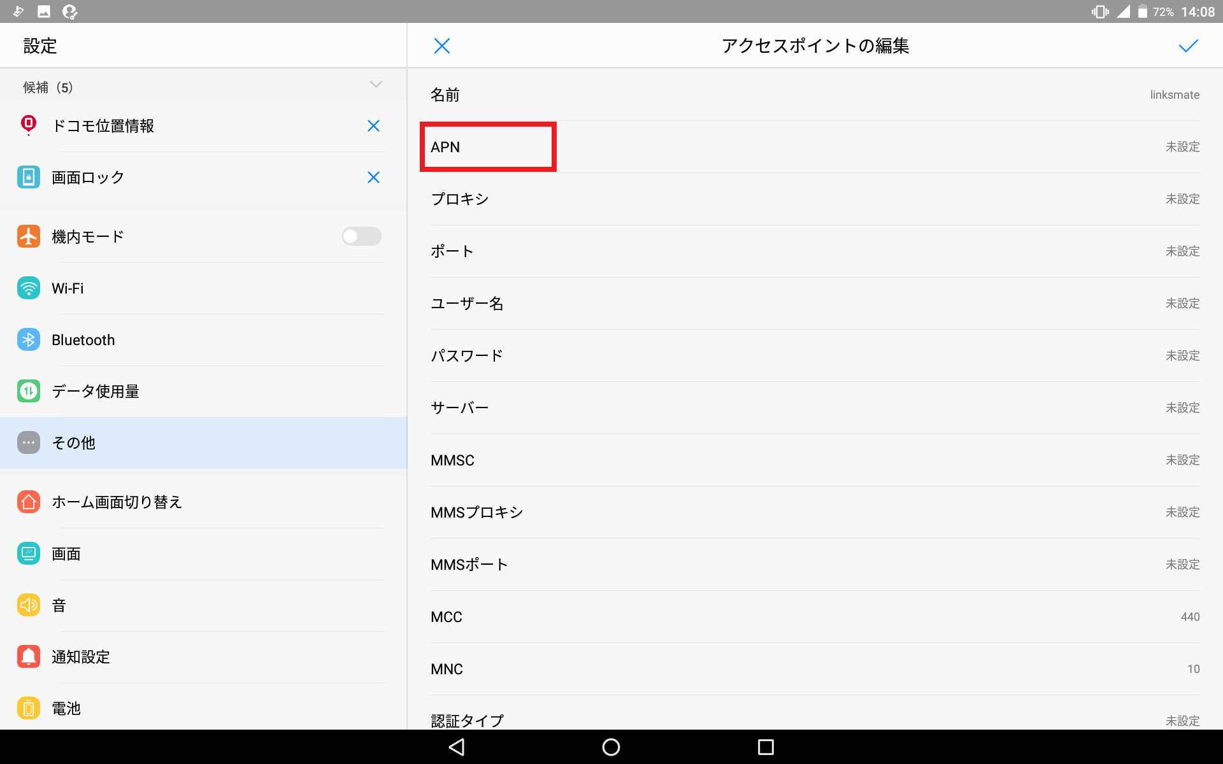Dismiss the ドコモ位置情報 suggestion
This screenshot has width=1223, height=764.
[x=373, y=126]
